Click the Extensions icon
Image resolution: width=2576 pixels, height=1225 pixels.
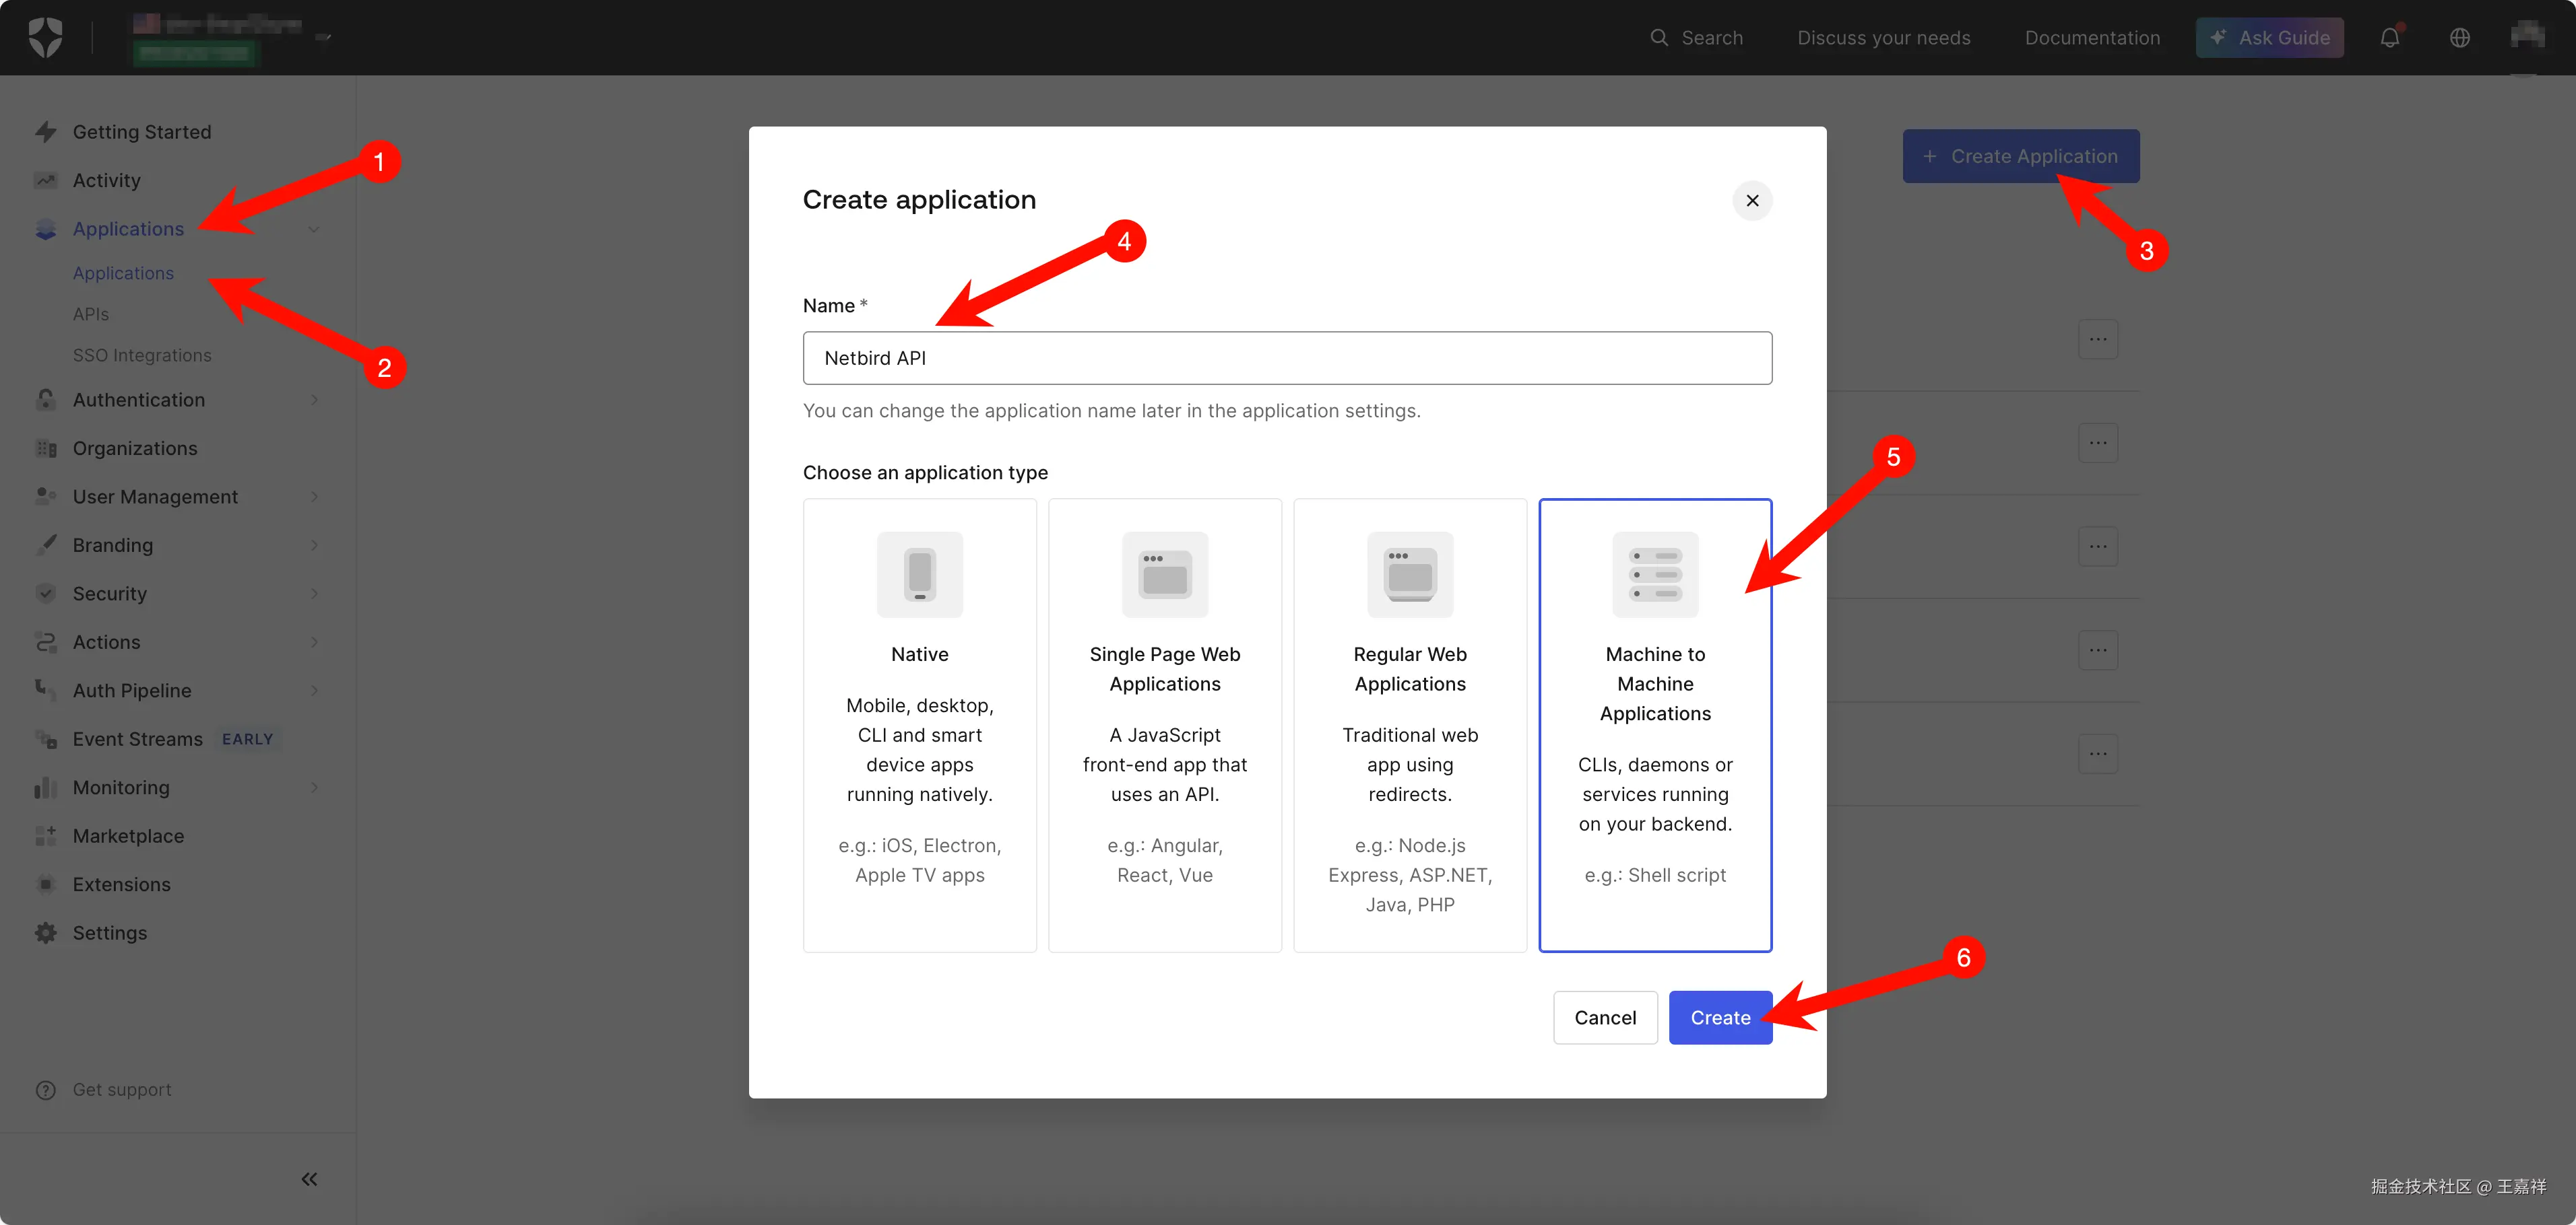(46, 884)
